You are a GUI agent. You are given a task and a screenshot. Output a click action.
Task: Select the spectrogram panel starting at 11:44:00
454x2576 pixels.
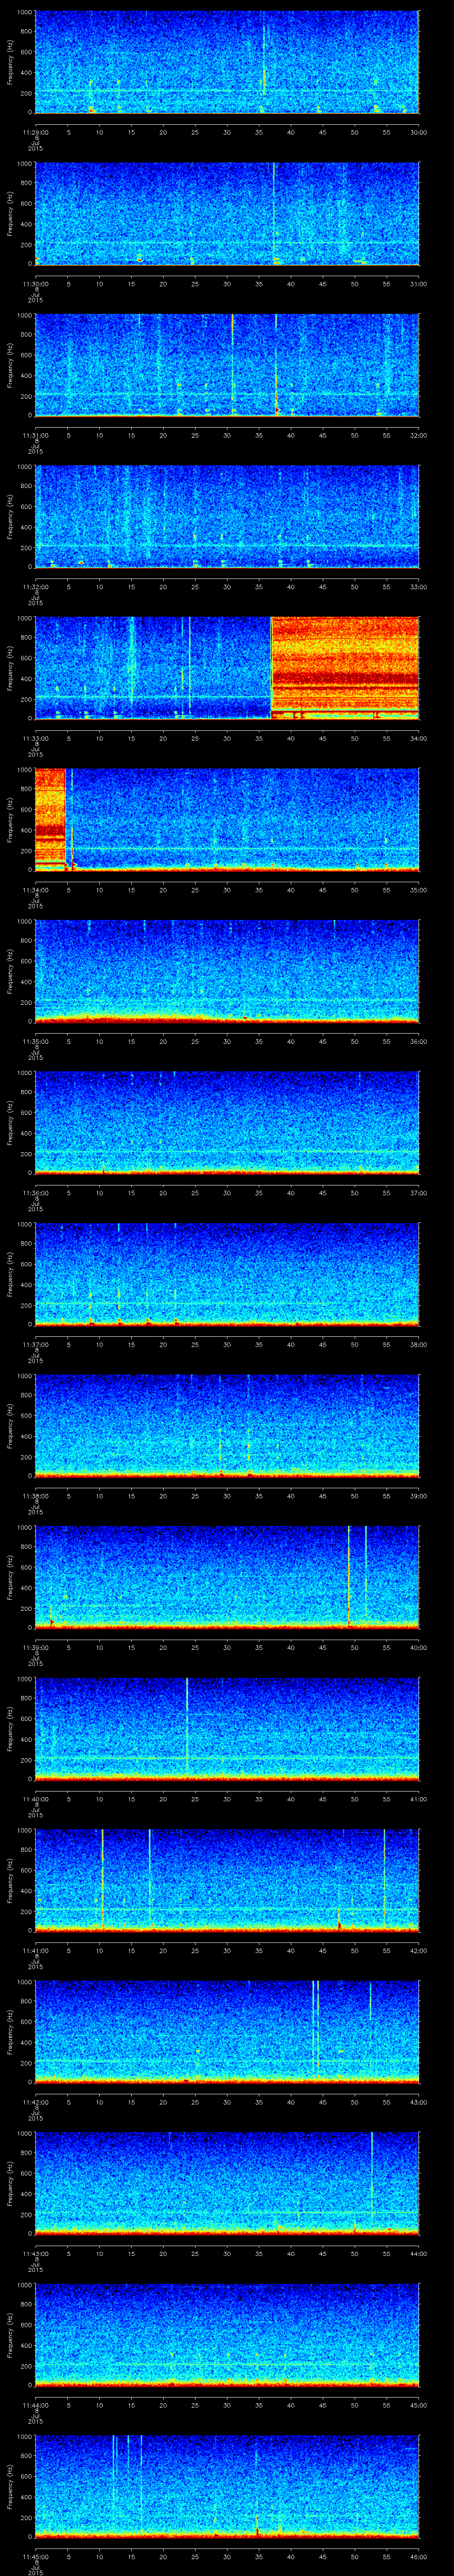(x=227, y=2334)
